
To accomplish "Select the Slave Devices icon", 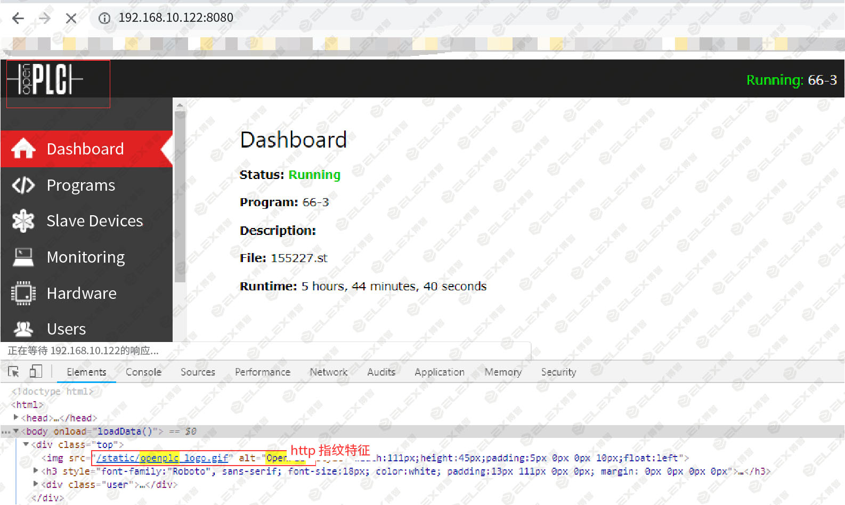I will tap(23, 221).
